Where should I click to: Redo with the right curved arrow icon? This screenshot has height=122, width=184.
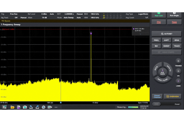(x=37, y=107)
